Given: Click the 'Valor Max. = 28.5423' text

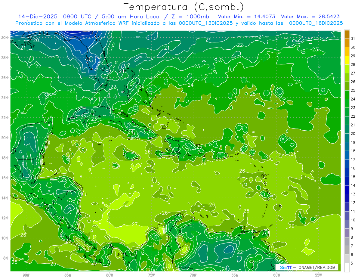Looking at the screenshot, I should (x=310, y=17).
